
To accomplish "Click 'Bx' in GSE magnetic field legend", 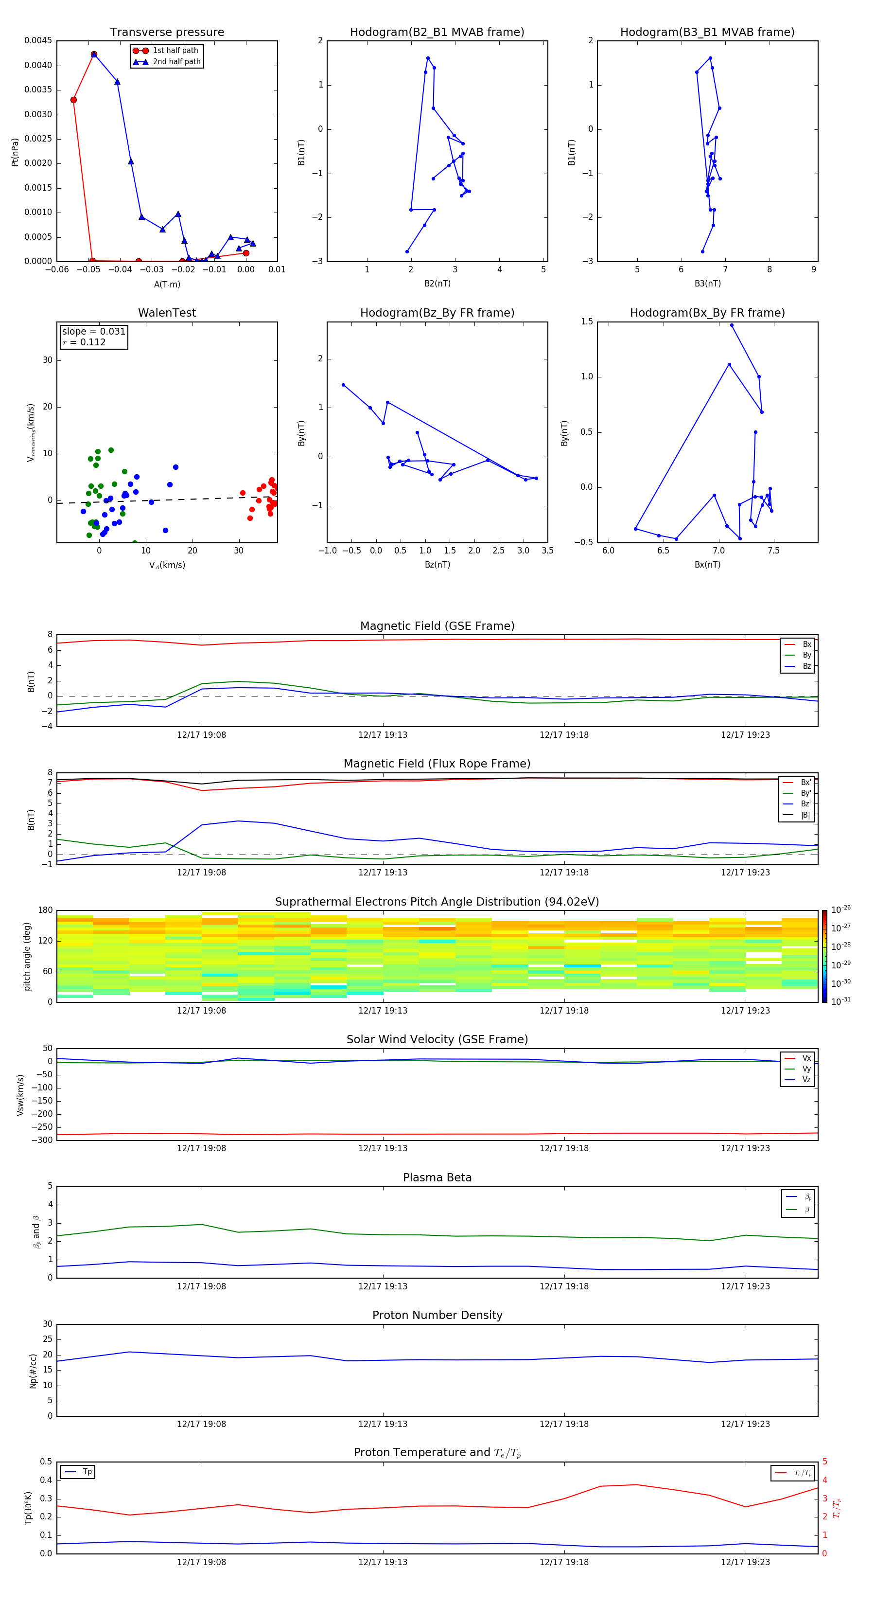I will pyautogui.click(x=798, y=644).
